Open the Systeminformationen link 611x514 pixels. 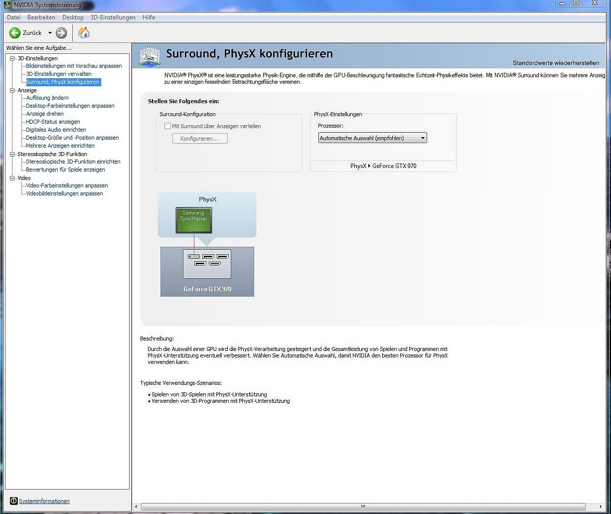(x=44, y=501)
